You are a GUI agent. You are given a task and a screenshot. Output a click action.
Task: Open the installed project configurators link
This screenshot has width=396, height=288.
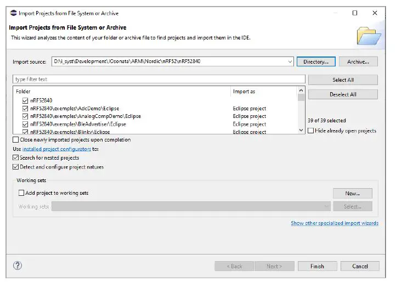pyautogui.click(x=56, y=149)
